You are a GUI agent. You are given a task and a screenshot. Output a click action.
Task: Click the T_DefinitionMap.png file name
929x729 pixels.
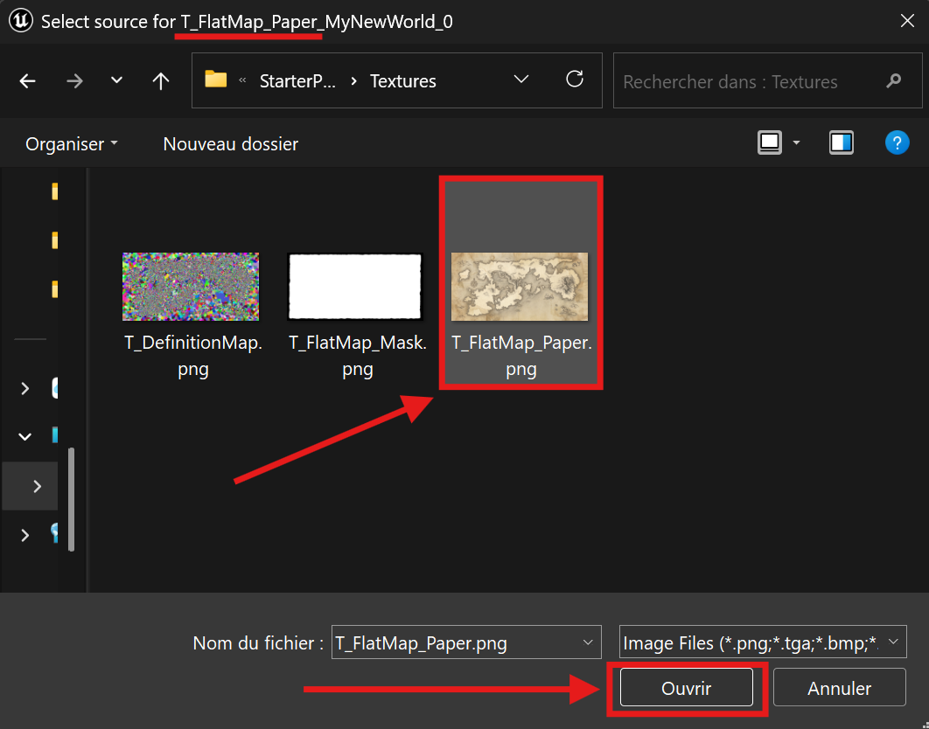click(x=193, y=356)
